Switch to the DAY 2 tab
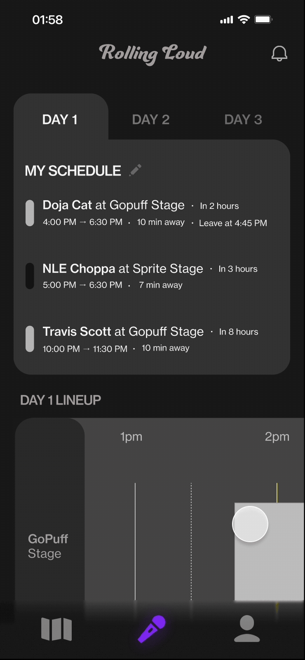The height and width of the screenshot is (660, 305). pyautogui.click(x=151, y=119)
